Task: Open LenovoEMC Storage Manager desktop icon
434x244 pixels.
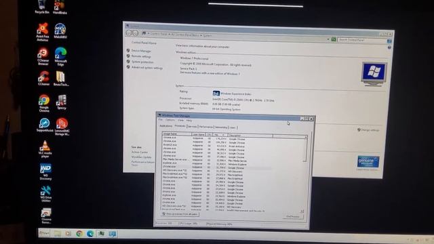Action: [62, 127]
